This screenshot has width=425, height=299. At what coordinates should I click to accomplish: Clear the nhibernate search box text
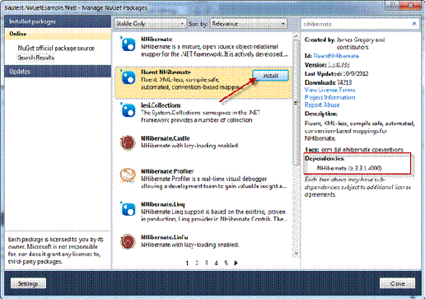[x=414, y=24]
